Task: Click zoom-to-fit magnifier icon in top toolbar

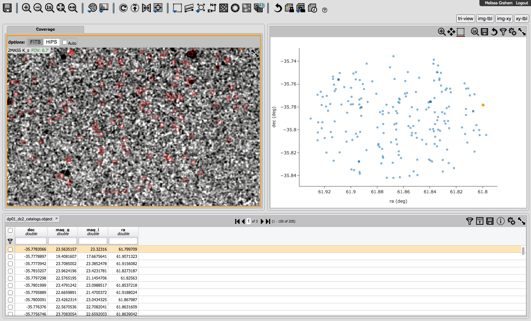Action: point(61,8)
